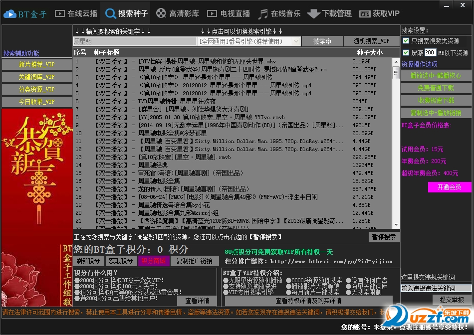
Task: Click the 资源操作选项 link
Action: pyautogui.click(x=419, y=64)
